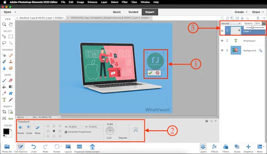Select the Color Picker eyedropper tool
The width and height of the screenshot is (267, 154).
(x=4, y=93)
